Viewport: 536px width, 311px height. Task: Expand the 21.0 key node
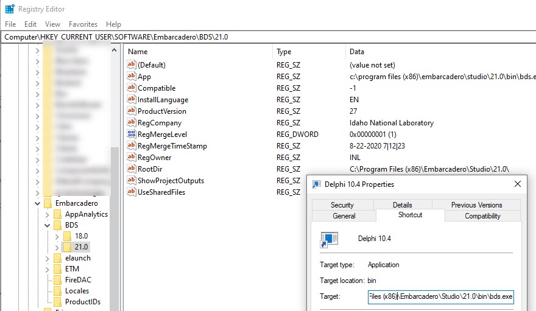click(57, 247)
